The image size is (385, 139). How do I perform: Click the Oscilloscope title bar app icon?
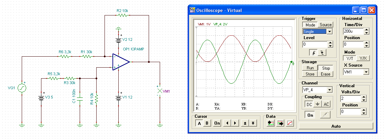192,10
